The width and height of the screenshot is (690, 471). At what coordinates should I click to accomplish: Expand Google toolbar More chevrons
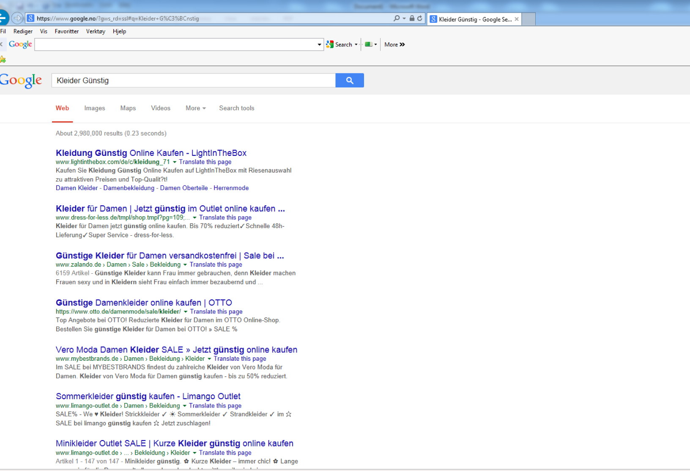(x=394, y=44)
